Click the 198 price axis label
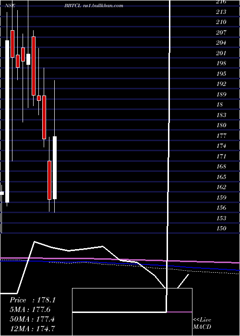This screenshot has height=336, width=240. tap(221, 63)
